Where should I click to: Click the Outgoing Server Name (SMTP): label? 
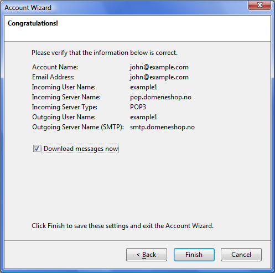[x=78, y=127]
